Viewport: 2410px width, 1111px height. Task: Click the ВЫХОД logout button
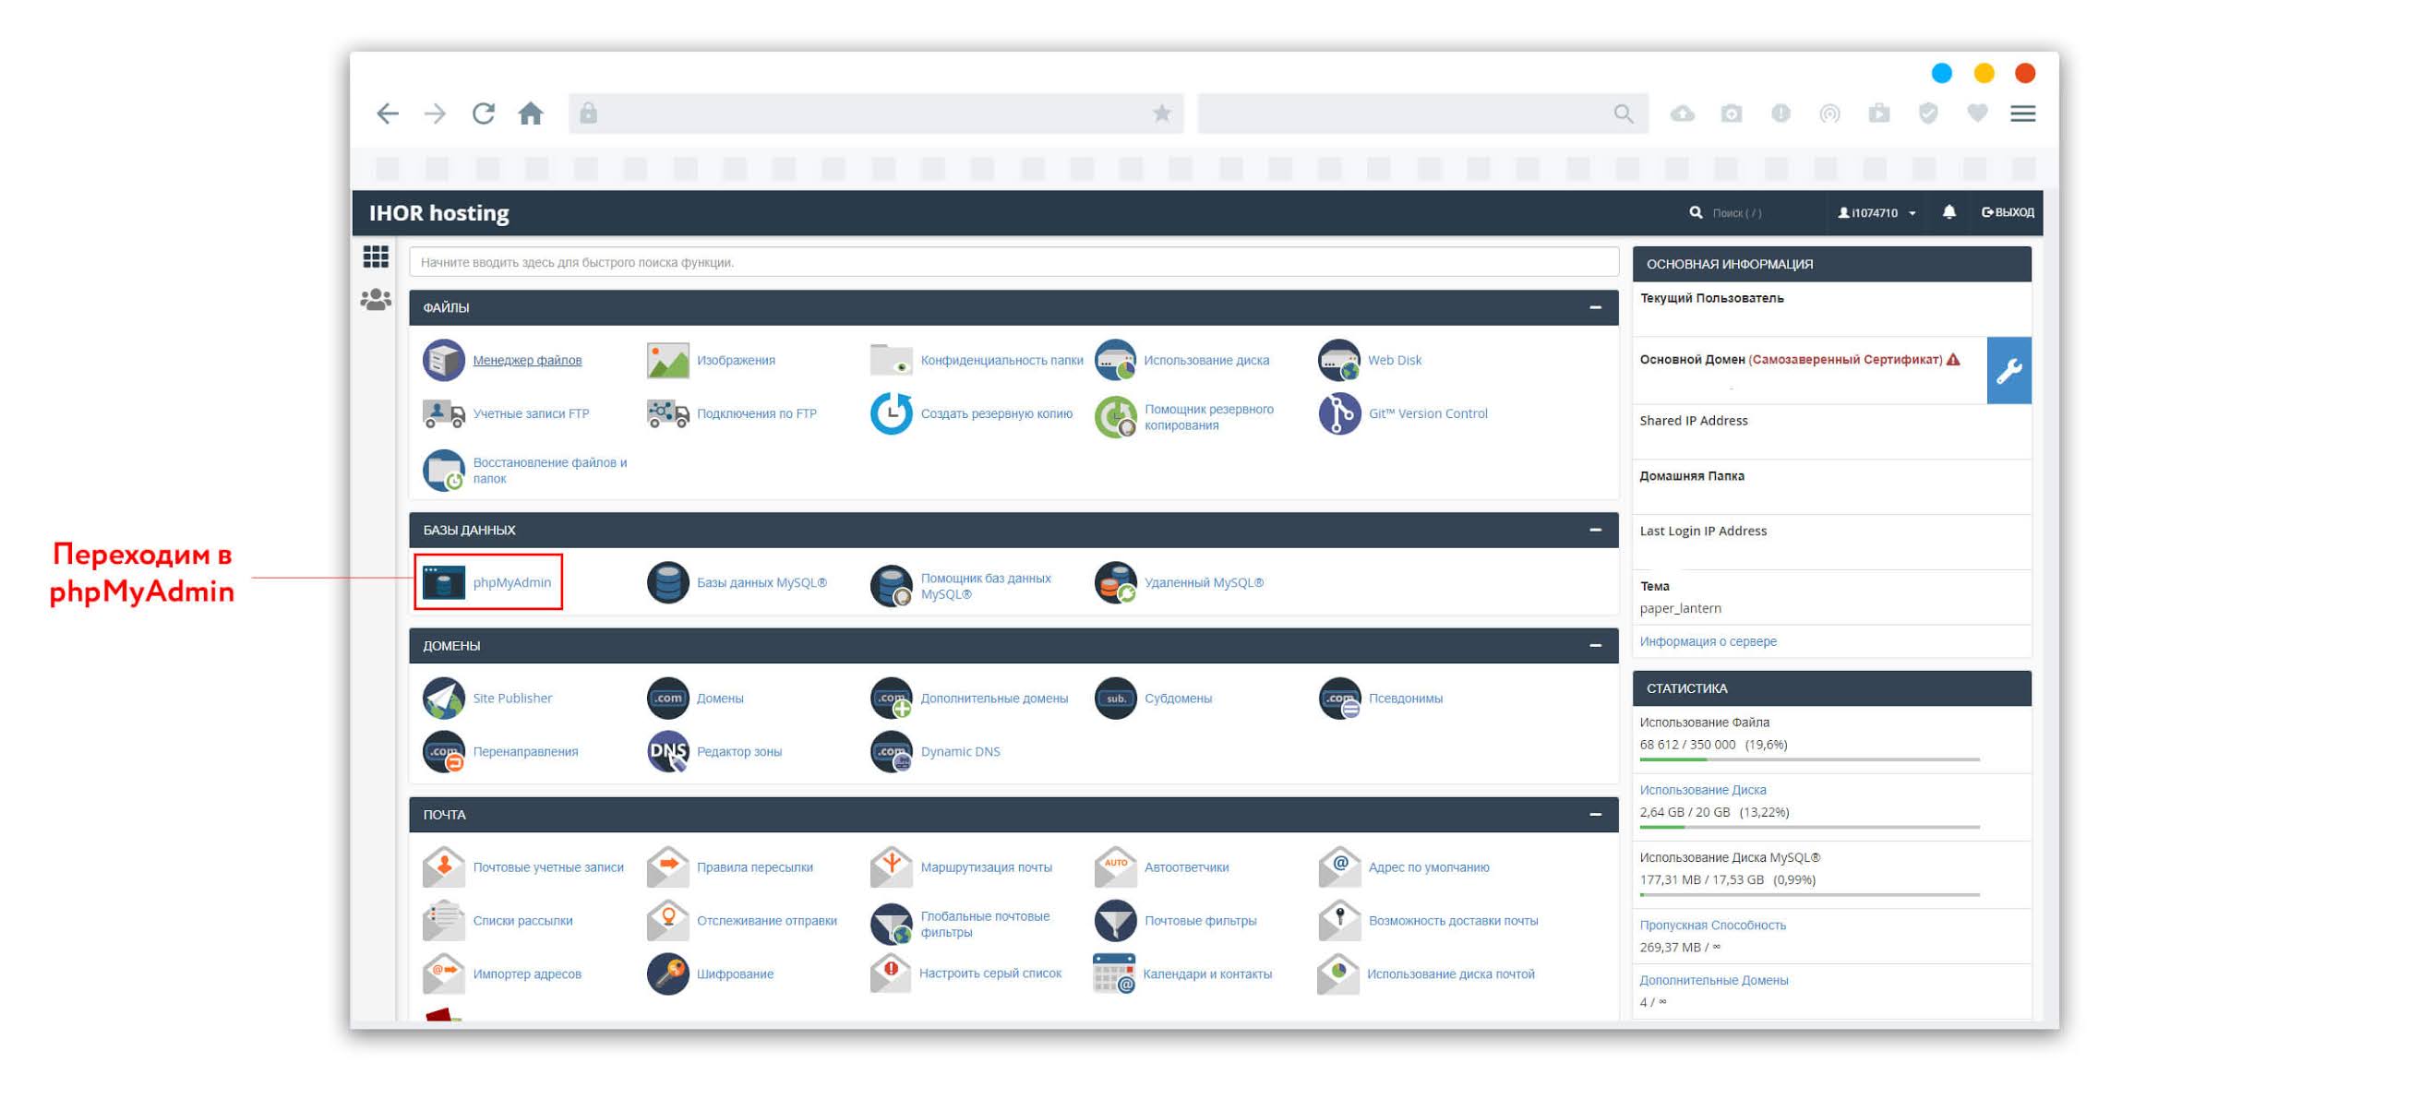2007,212
